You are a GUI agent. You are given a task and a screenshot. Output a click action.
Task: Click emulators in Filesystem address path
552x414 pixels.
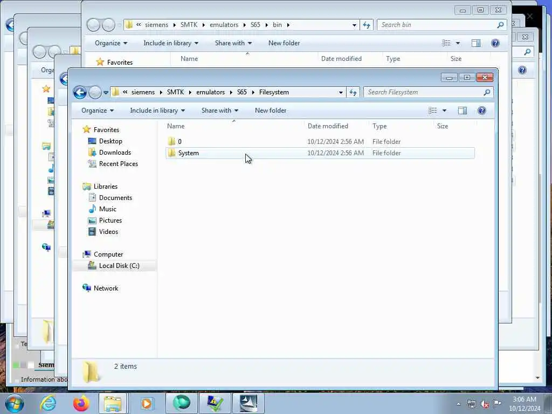point(210,92)
